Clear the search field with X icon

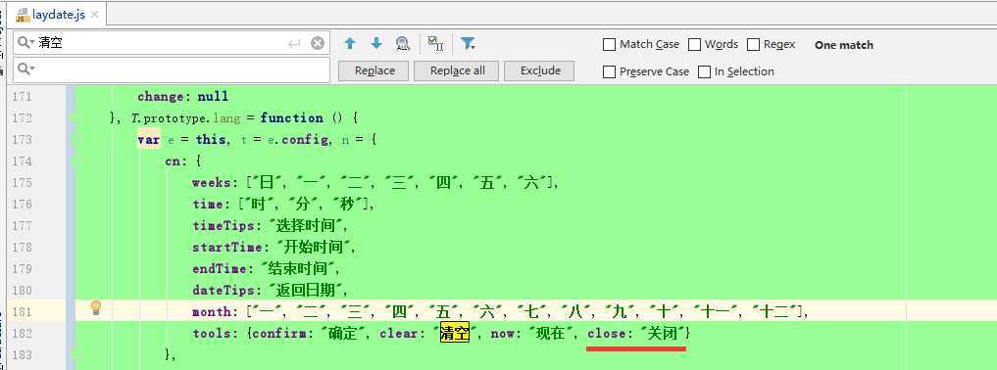tap(318, 43)
